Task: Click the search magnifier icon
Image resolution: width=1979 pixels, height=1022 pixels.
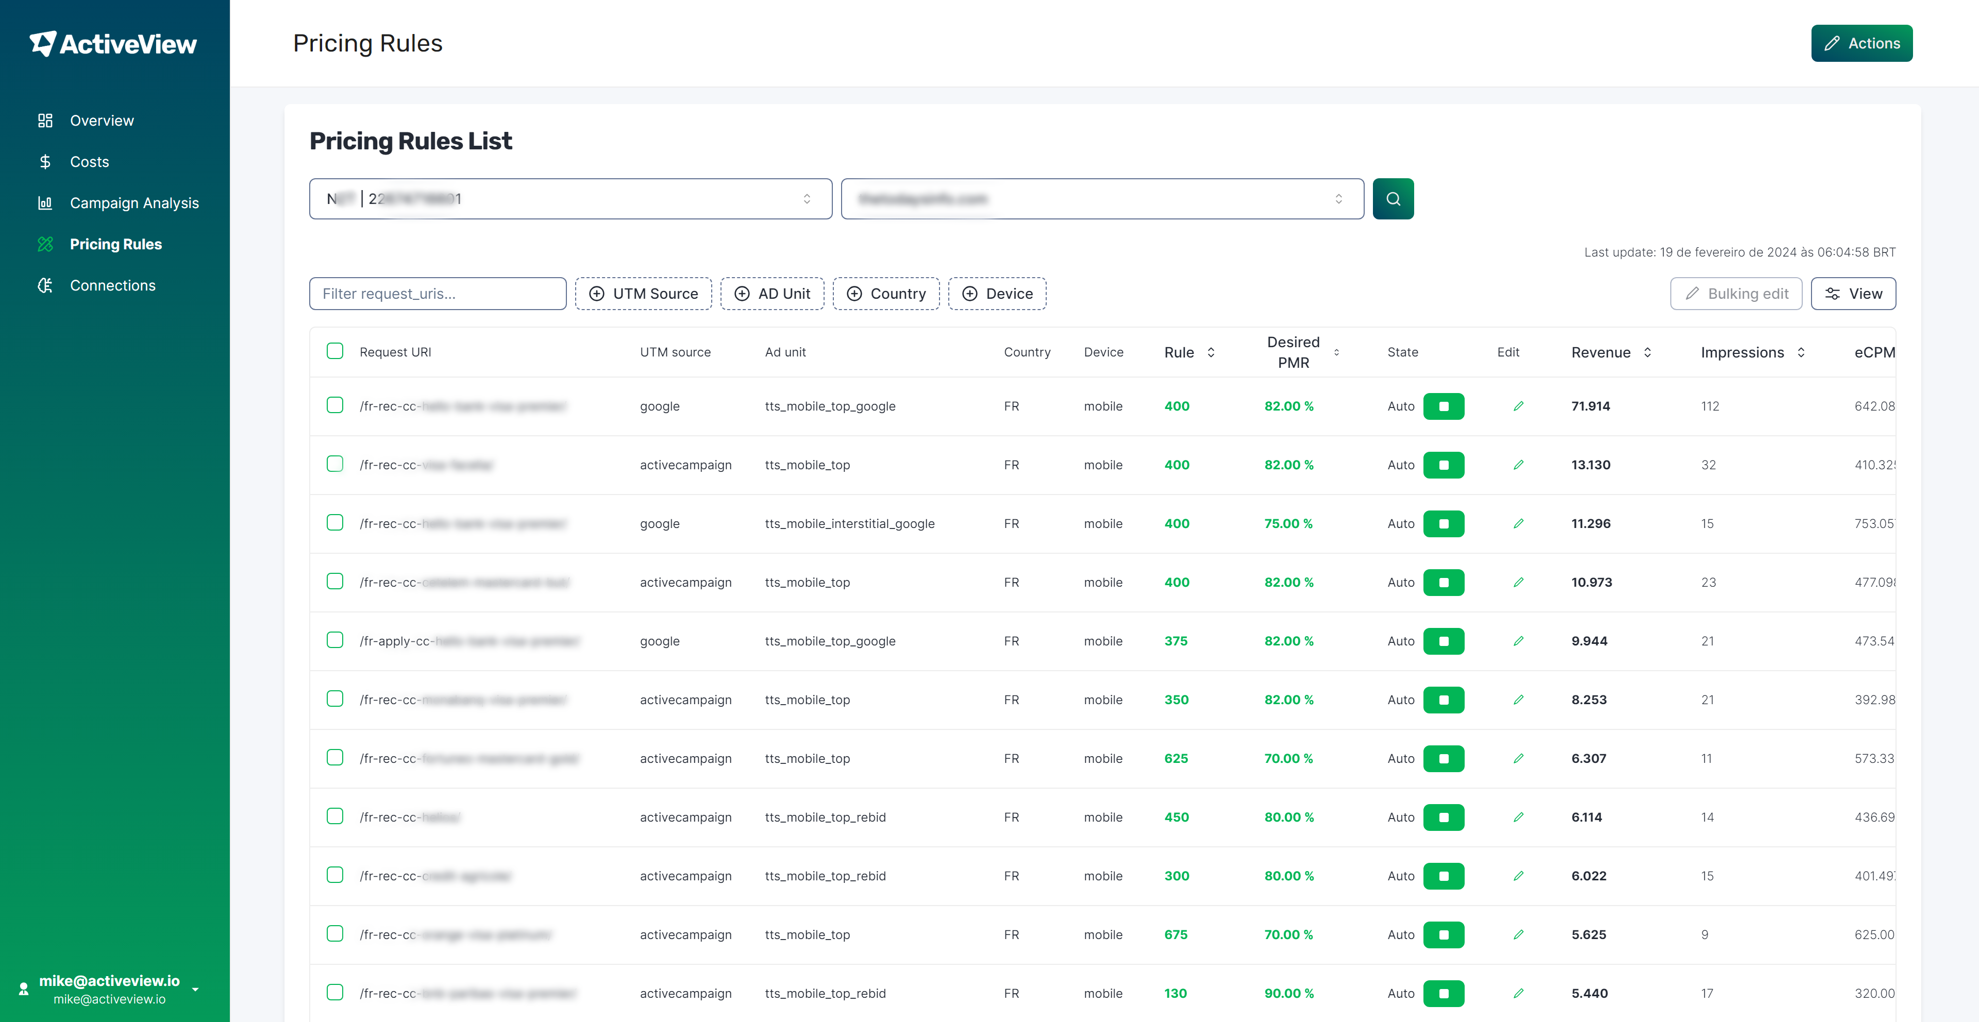Action: (1393, 198)
